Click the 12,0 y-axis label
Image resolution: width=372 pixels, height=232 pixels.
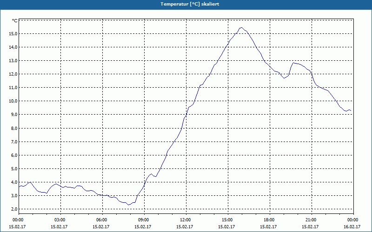(x=13, y=74)
